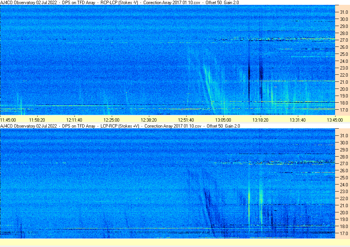Screen dimensions: 350x247
Task: Click the 27.0 frequency label on lower plot
Action: 344,164
